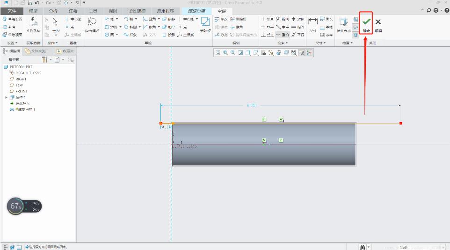Select the Dimension tool
The image size is (450, 250).
click(312, 24)
